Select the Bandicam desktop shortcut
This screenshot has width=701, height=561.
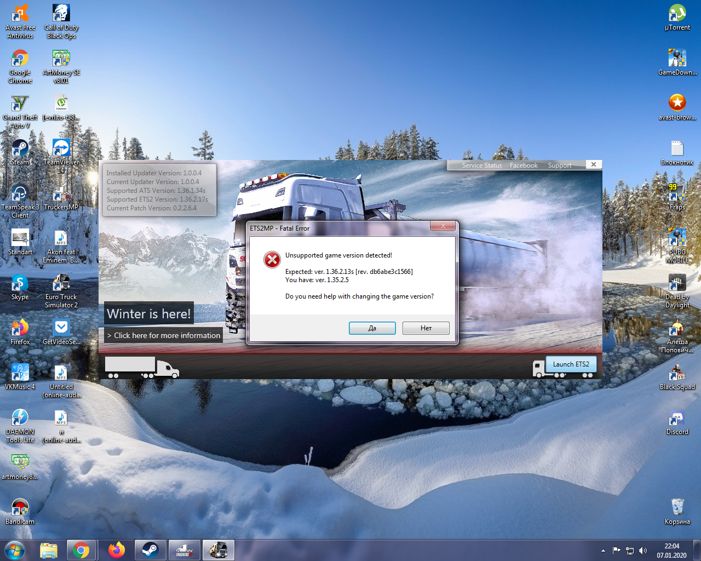tap(20, 512)
